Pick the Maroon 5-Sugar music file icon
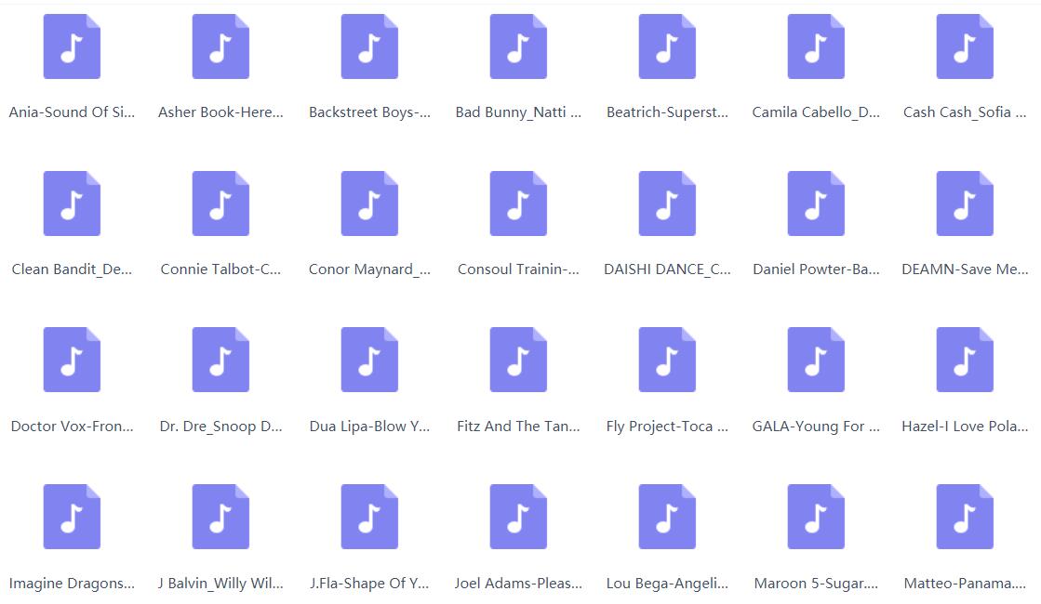Screen dimensions: 1041x604 [816, 518]
